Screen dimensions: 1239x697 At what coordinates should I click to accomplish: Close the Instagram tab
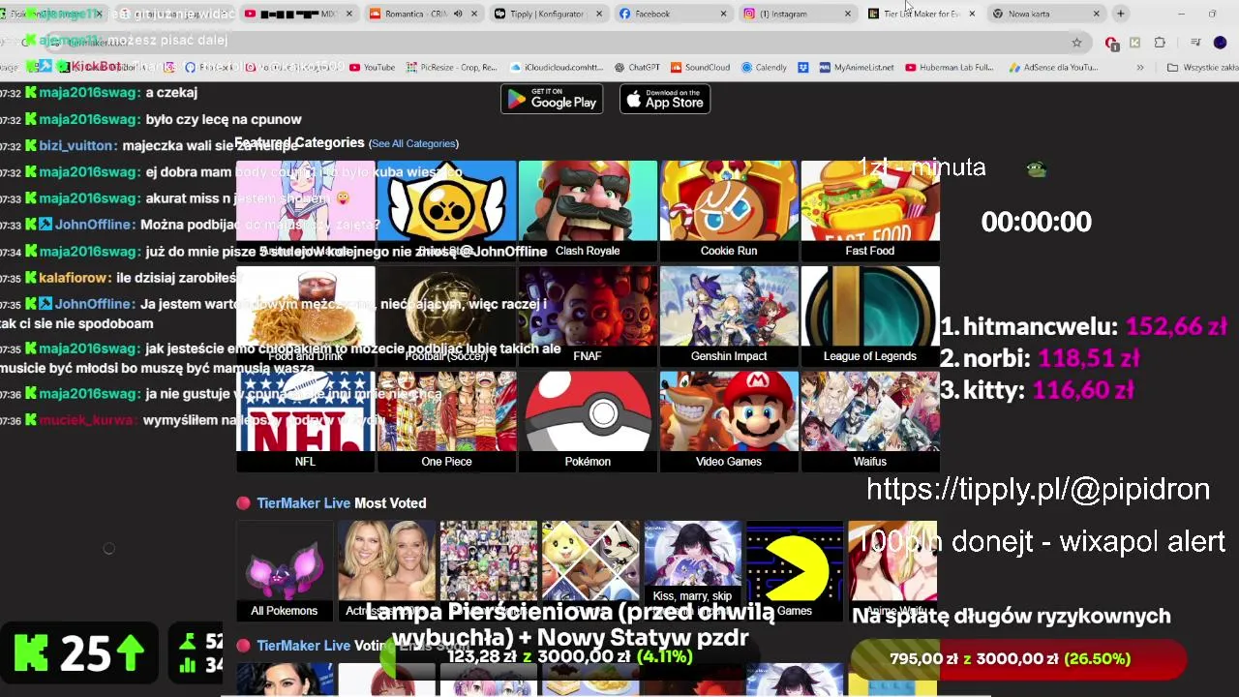coord(848,14)
